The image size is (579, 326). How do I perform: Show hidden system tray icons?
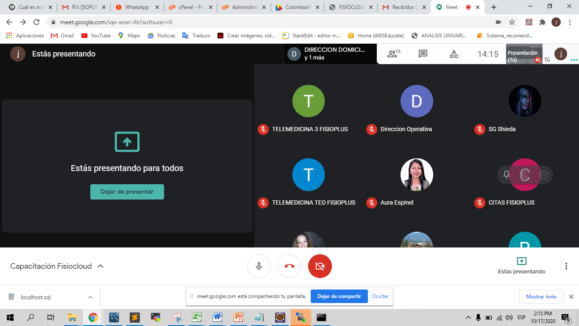[468, 318]
